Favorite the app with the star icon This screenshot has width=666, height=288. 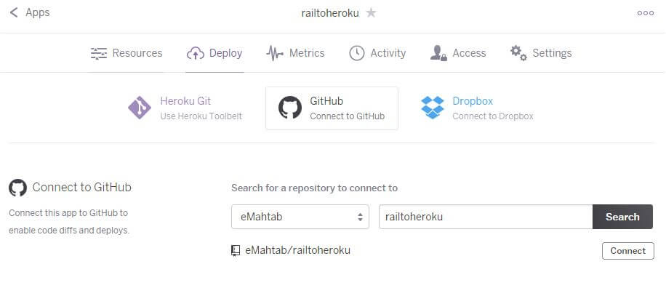tap(372, 13)
